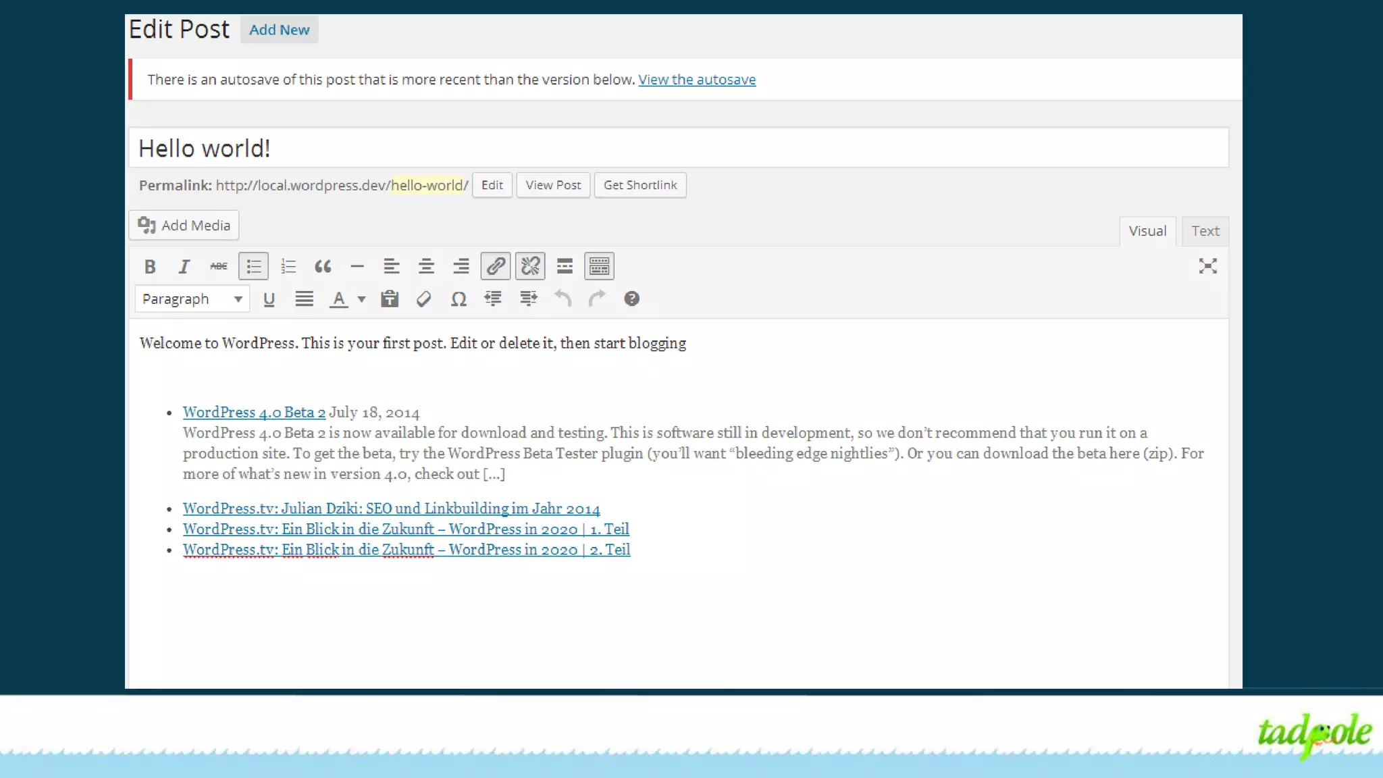Image resolution: width=1383 pixels, height=778 pixels.
Task: Open the View the autosave link
Action: pos(697,80)
